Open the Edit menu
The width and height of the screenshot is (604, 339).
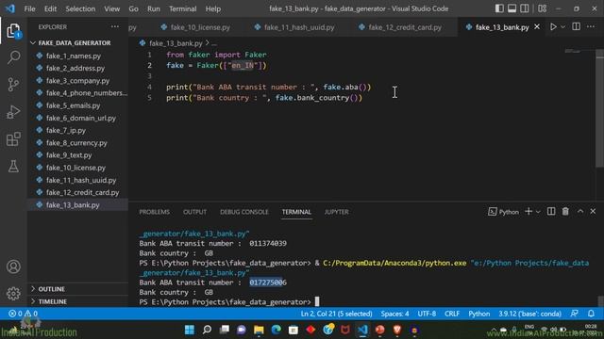[50, 8]
